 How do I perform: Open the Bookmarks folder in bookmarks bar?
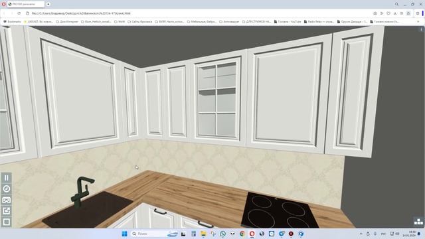tap(12, 22)
